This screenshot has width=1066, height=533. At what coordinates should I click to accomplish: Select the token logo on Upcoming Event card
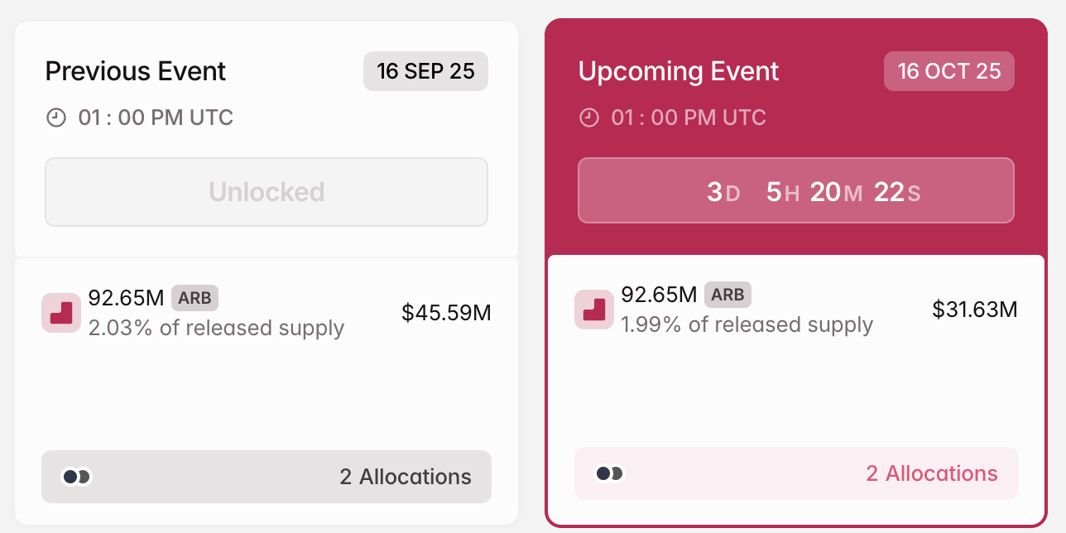click(x=594, y=310)
